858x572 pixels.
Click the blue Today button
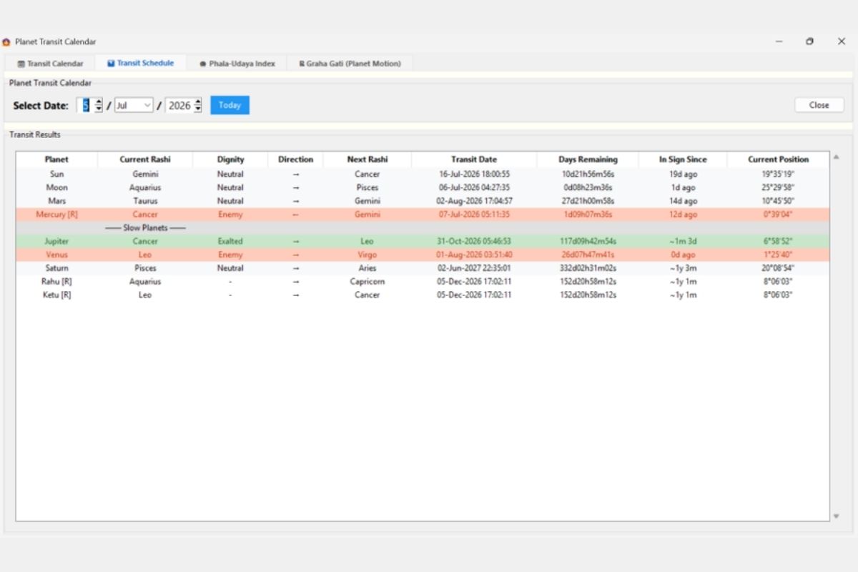pos(230,105)
